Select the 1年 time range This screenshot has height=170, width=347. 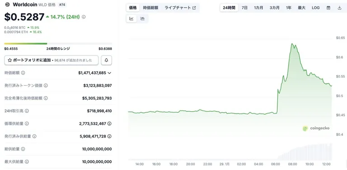(x=289, y=8)
